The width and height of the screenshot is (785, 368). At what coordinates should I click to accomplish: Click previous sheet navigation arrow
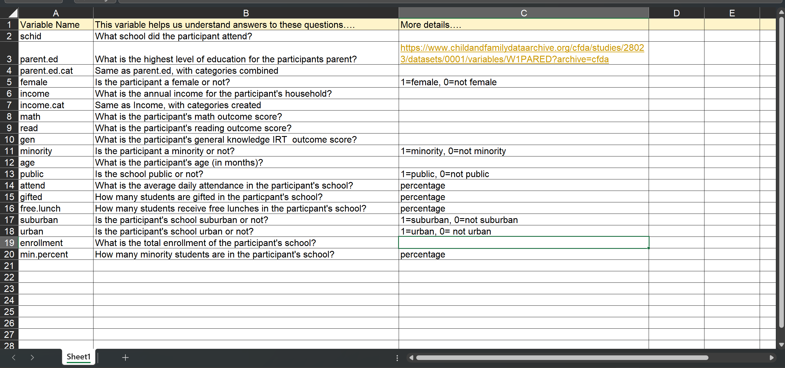tap(14, 357)
